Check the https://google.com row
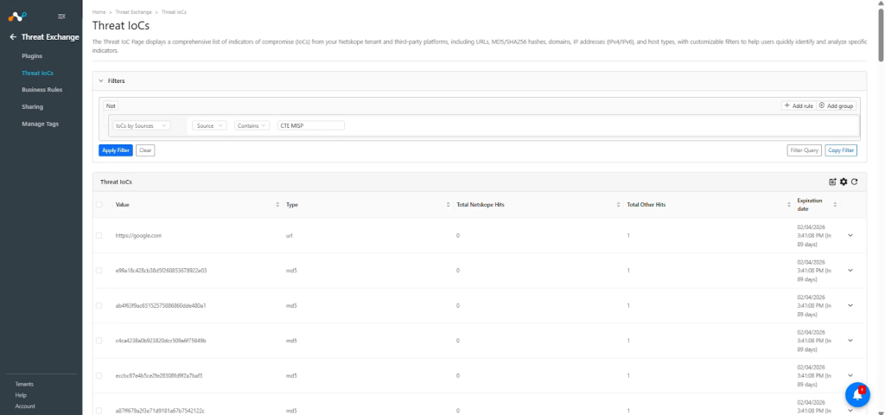 click(x=99, y=235)
